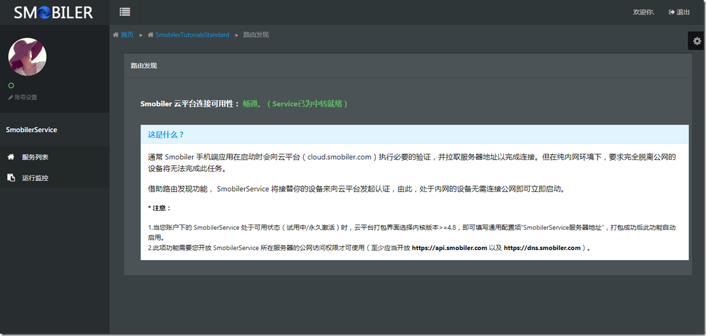Go to 首页 breadcrumb link
Viewport: 706px width, 336px height.
[x=127, y=35]
